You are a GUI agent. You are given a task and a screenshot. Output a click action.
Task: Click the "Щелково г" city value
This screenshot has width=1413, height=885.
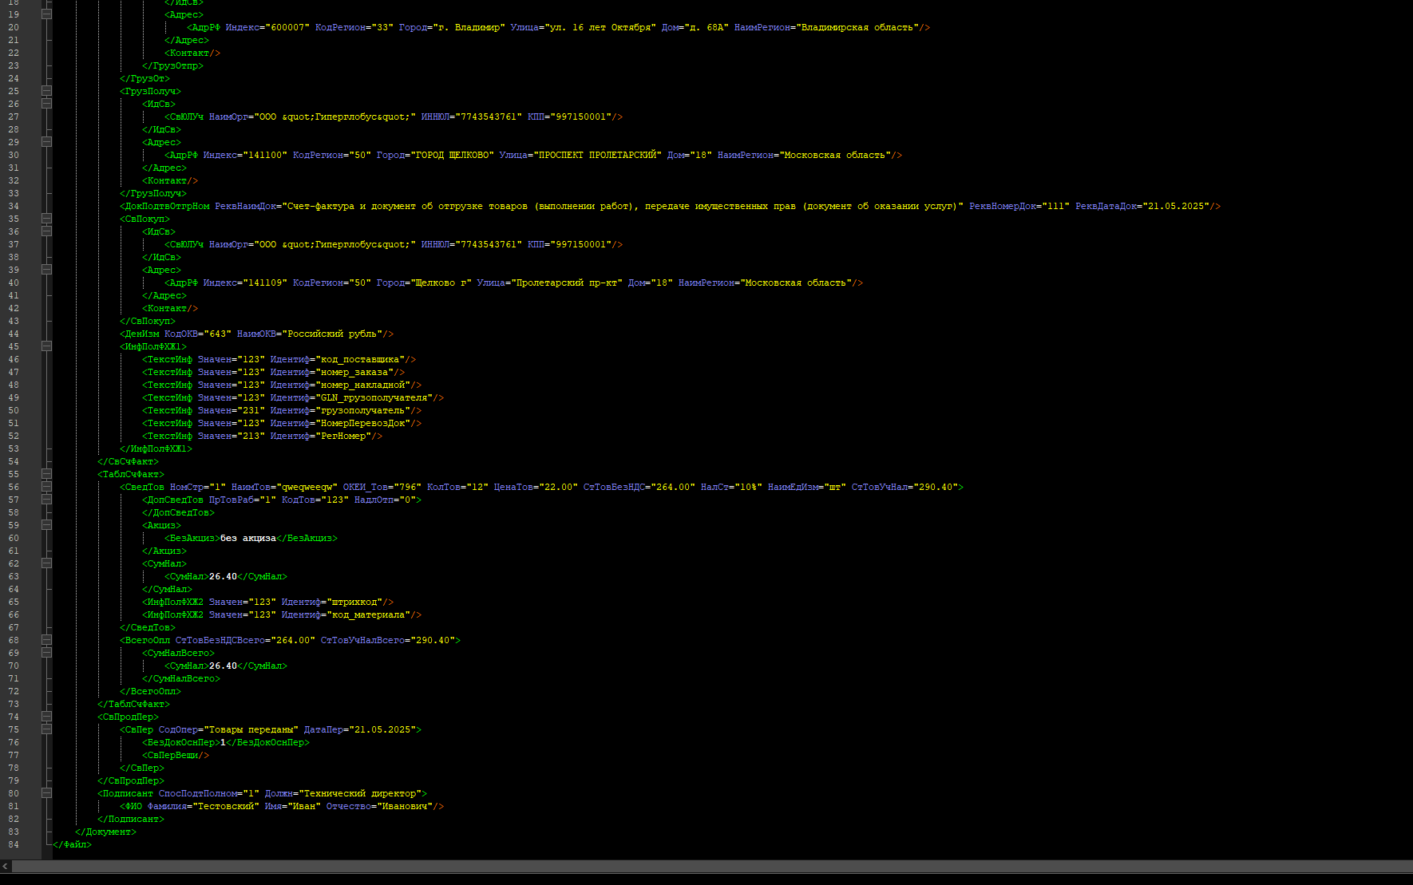click(441, 282)
